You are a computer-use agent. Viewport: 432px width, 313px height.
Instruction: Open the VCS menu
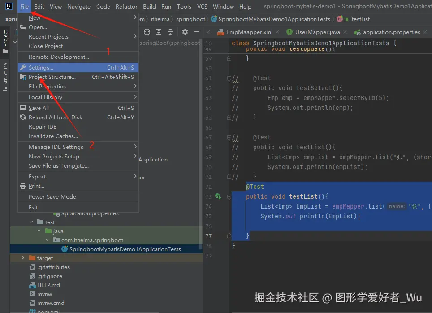coord(202,6)
